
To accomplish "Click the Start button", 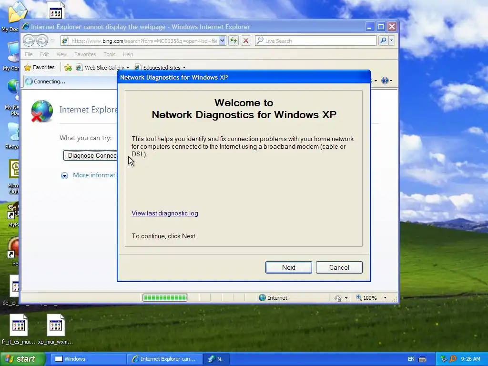I will point(23,359).
